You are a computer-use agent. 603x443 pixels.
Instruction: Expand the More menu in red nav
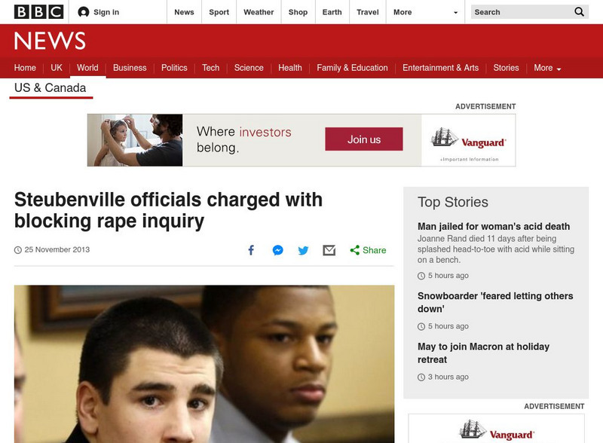(x=547, y=68)
